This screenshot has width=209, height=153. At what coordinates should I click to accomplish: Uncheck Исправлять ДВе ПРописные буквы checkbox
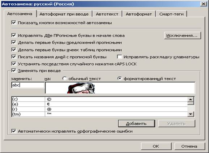[x=14, y=35]
